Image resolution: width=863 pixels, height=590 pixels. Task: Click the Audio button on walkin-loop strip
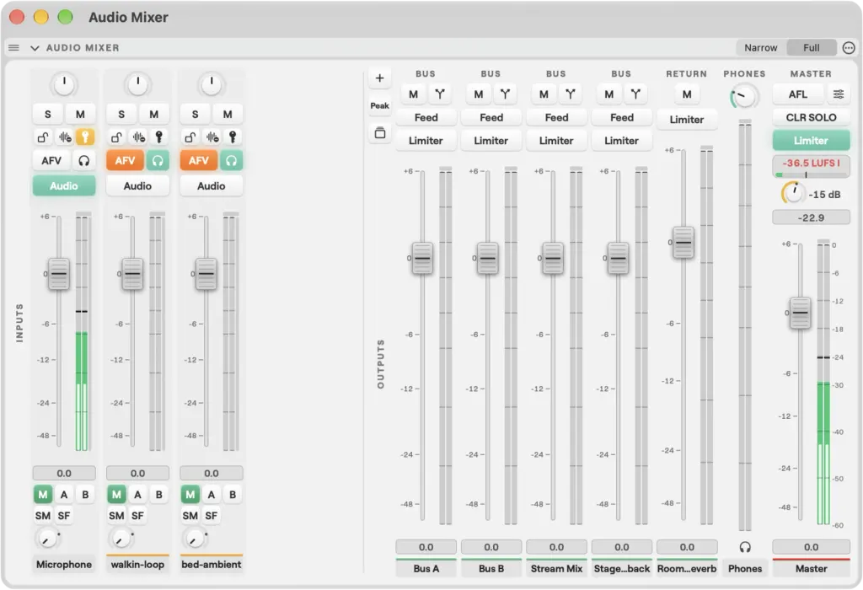pyautogui.click(x=137, y=186)
